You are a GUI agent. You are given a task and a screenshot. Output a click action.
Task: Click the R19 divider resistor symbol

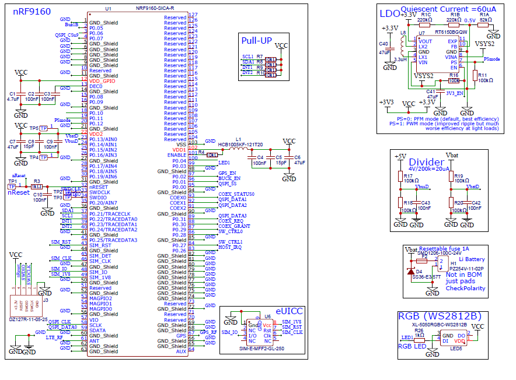pos(451,177)
